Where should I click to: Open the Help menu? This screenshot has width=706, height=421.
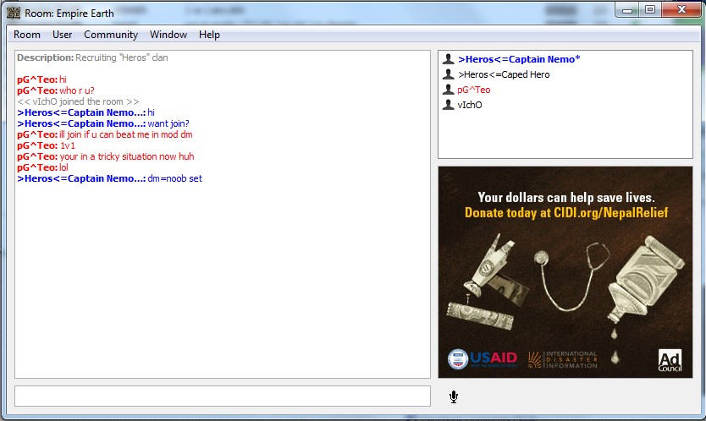(x=209, y=35)
